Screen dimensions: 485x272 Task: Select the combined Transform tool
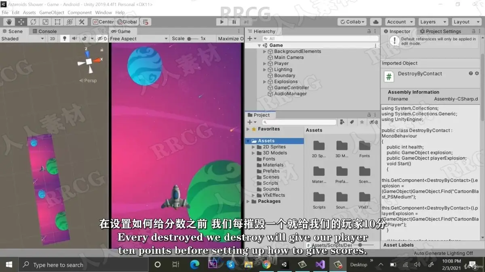click(70, 22)
